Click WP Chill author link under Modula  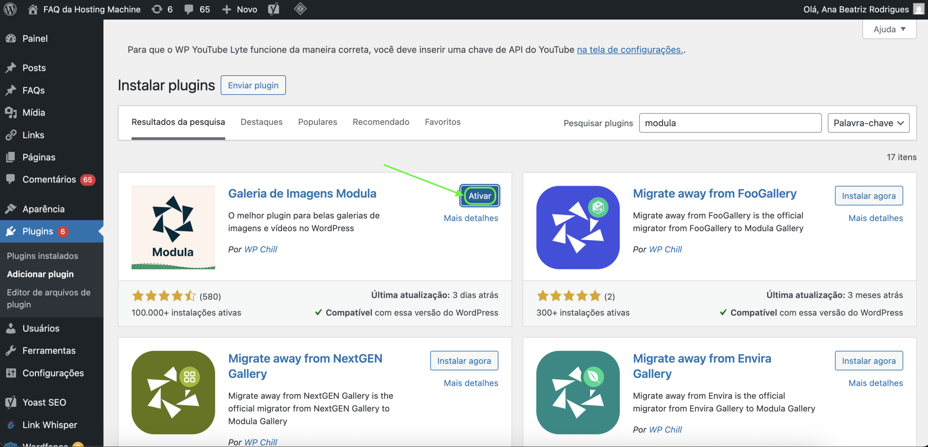[x=261, y=249]
